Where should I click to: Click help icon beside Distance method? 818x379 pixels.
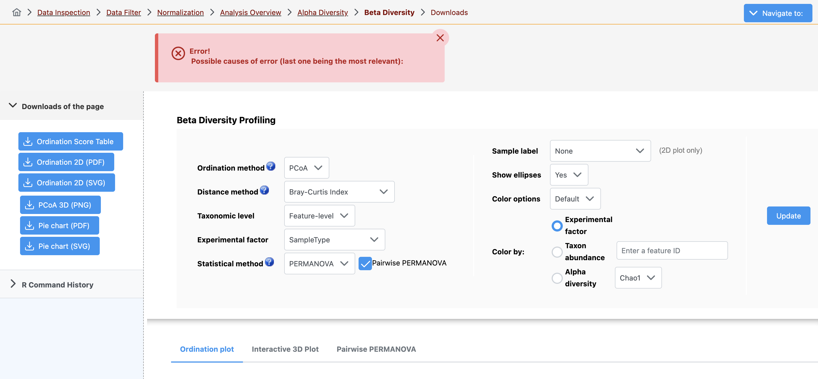(264, 190)
